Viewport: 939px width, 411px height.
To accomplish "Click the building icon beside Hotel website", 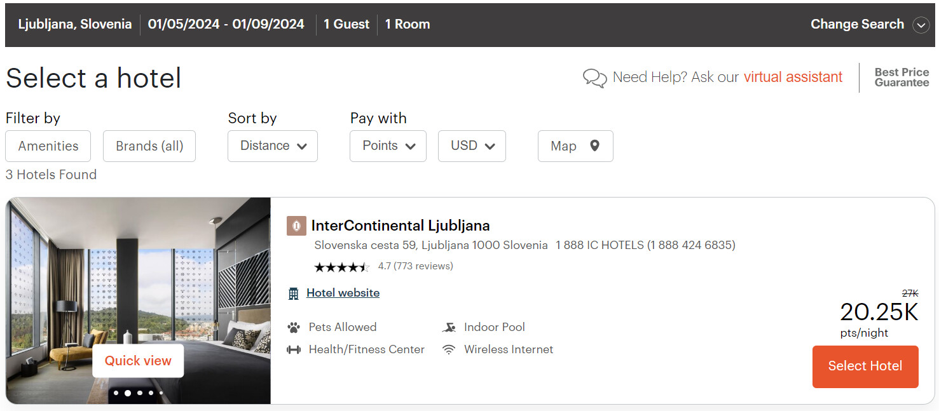I will point(293,293).
